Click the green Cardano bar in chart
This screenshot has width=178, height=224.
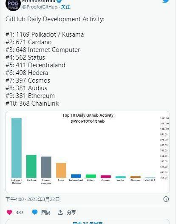(x=31, y=167)
